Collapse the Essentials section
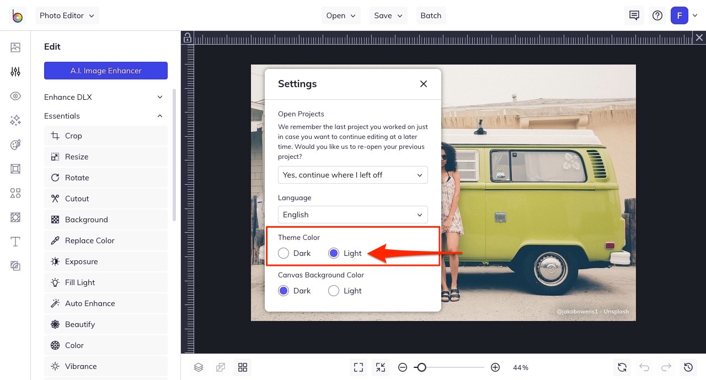706x380 pixels. [x=106, y=116]
